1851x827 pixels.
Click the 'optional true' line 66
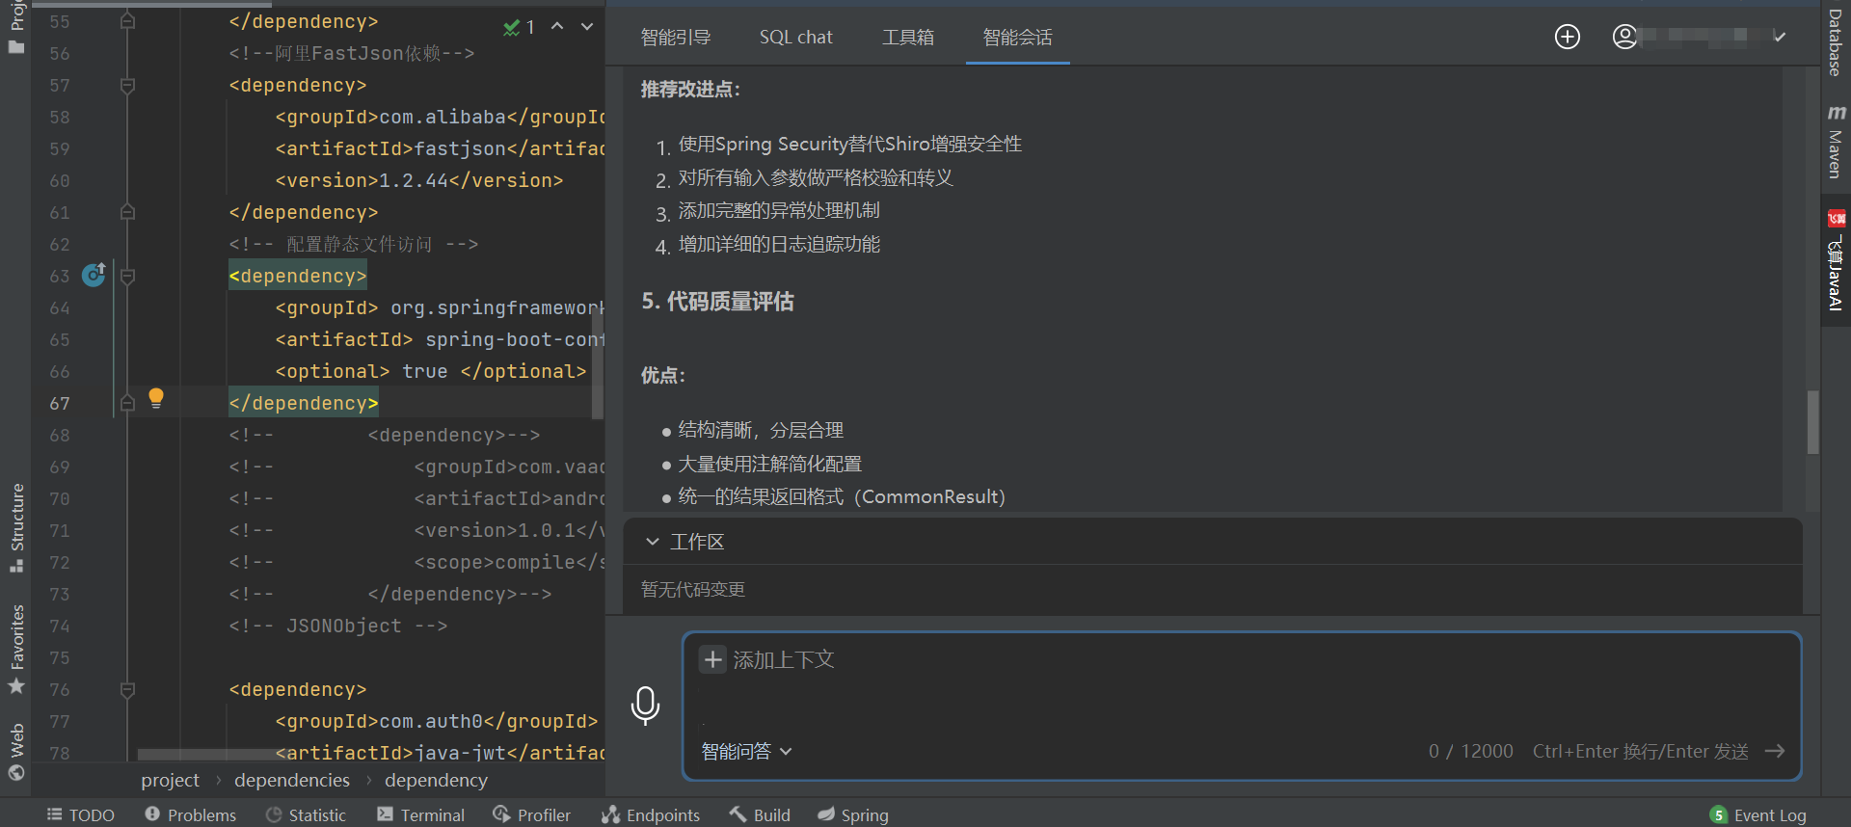point(430,371)
